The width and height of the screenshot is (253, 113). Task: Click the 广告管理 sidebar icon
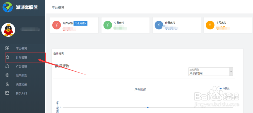tap(7, 66)
